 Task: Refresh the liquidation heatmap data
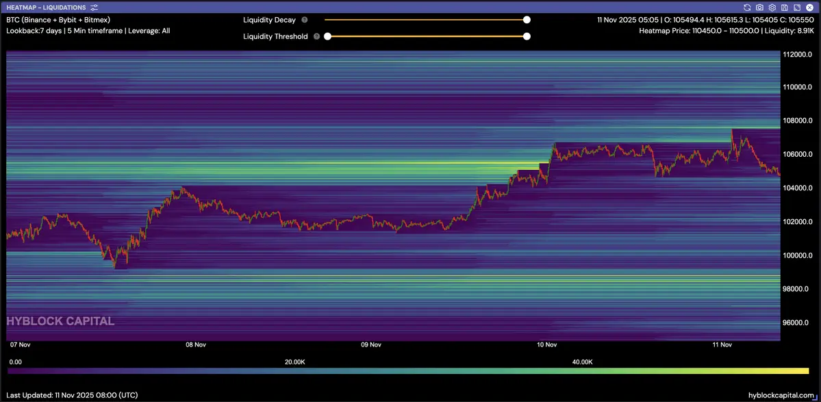pyautogui.click(x=748, y=8)
